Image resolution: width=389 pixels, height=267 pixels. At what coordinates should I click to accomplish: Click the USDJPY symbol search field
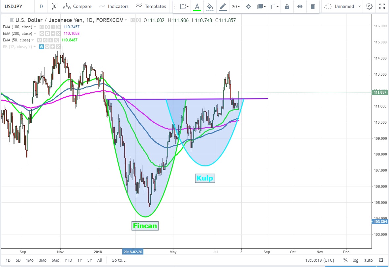tap(16, 6)
